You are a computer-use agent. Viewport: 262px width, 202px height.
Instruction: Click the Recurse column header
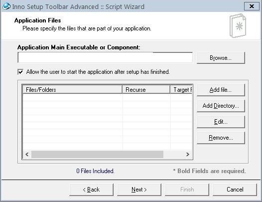pyautogui.click(x=146, y=90)
